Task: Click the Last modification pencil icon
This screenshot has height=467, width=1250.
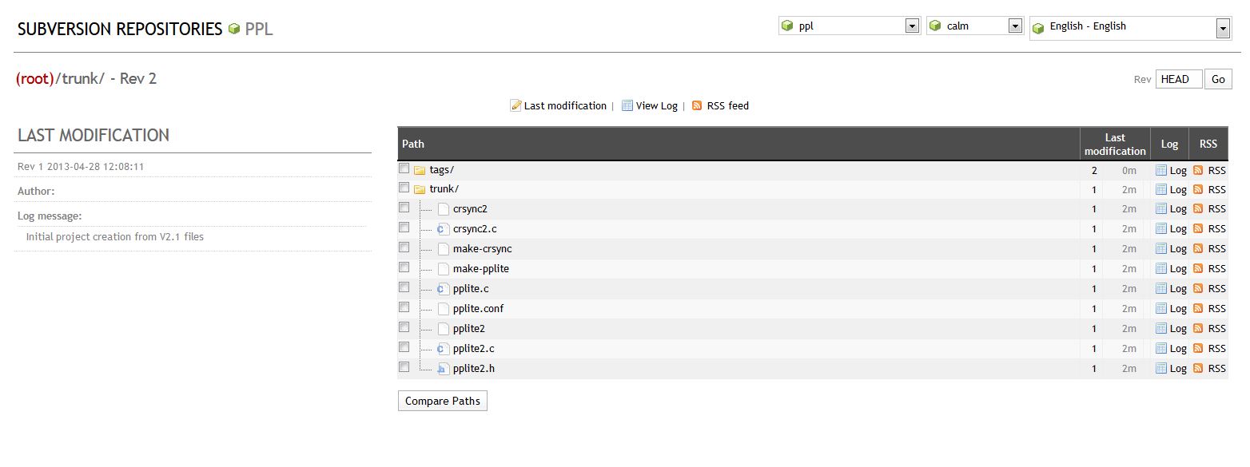Action: click(516, 105)
